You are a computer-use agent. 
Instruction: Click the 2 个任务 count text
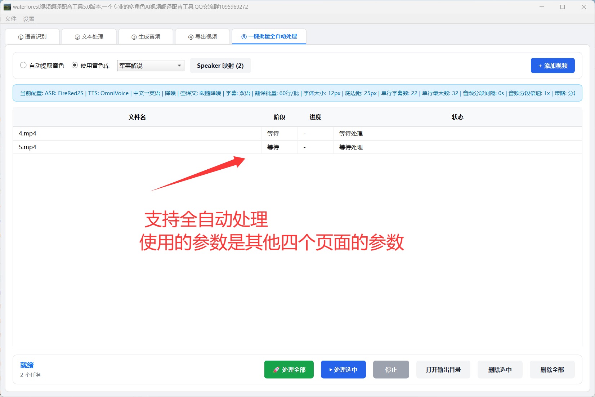coord(31,375)
